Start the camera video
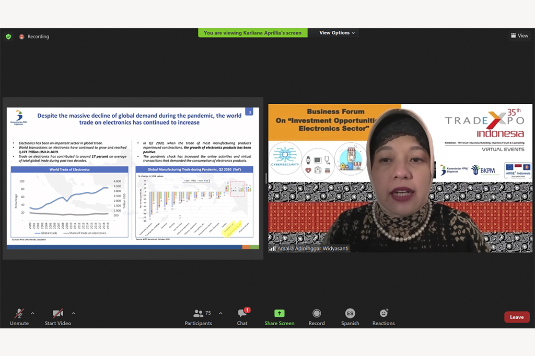 click(x=57, y=317)
